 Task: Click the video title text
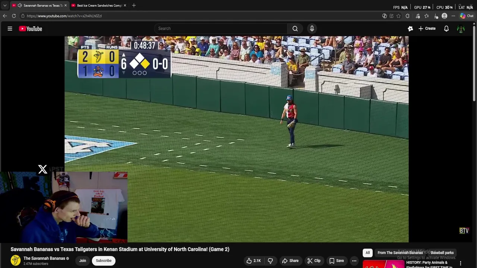coord(120,249)
